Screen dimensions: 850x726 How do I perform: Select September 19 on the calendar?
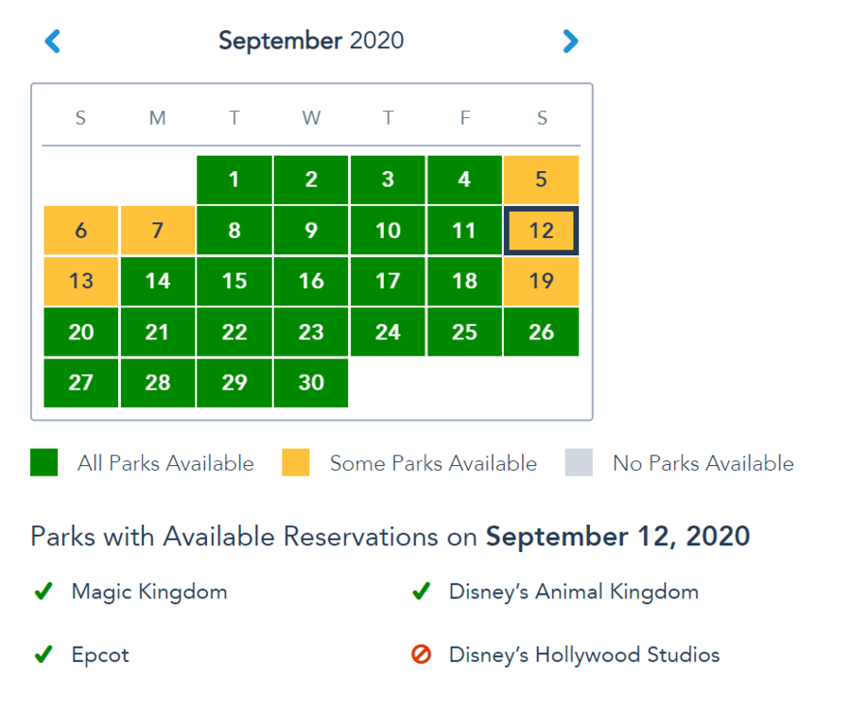point(541,281)
